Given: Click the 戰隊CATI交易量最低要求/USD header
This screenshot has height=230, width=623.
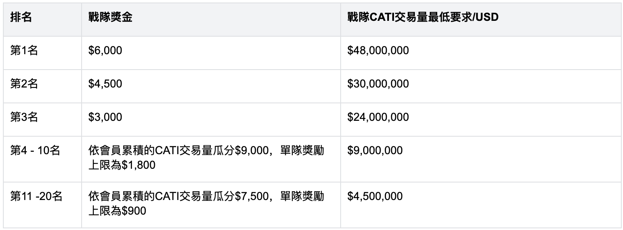Looking at the screenshot, I should [x=423, y=18].
